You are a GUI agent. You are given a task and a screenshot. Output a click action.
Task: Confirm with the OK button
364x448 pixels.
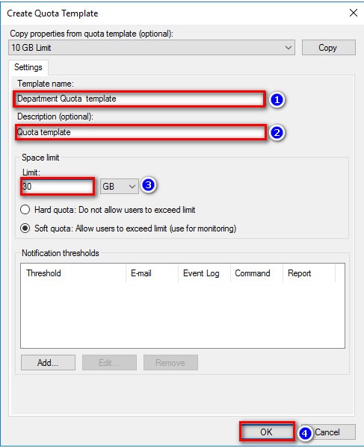click(x=267, y=432)
